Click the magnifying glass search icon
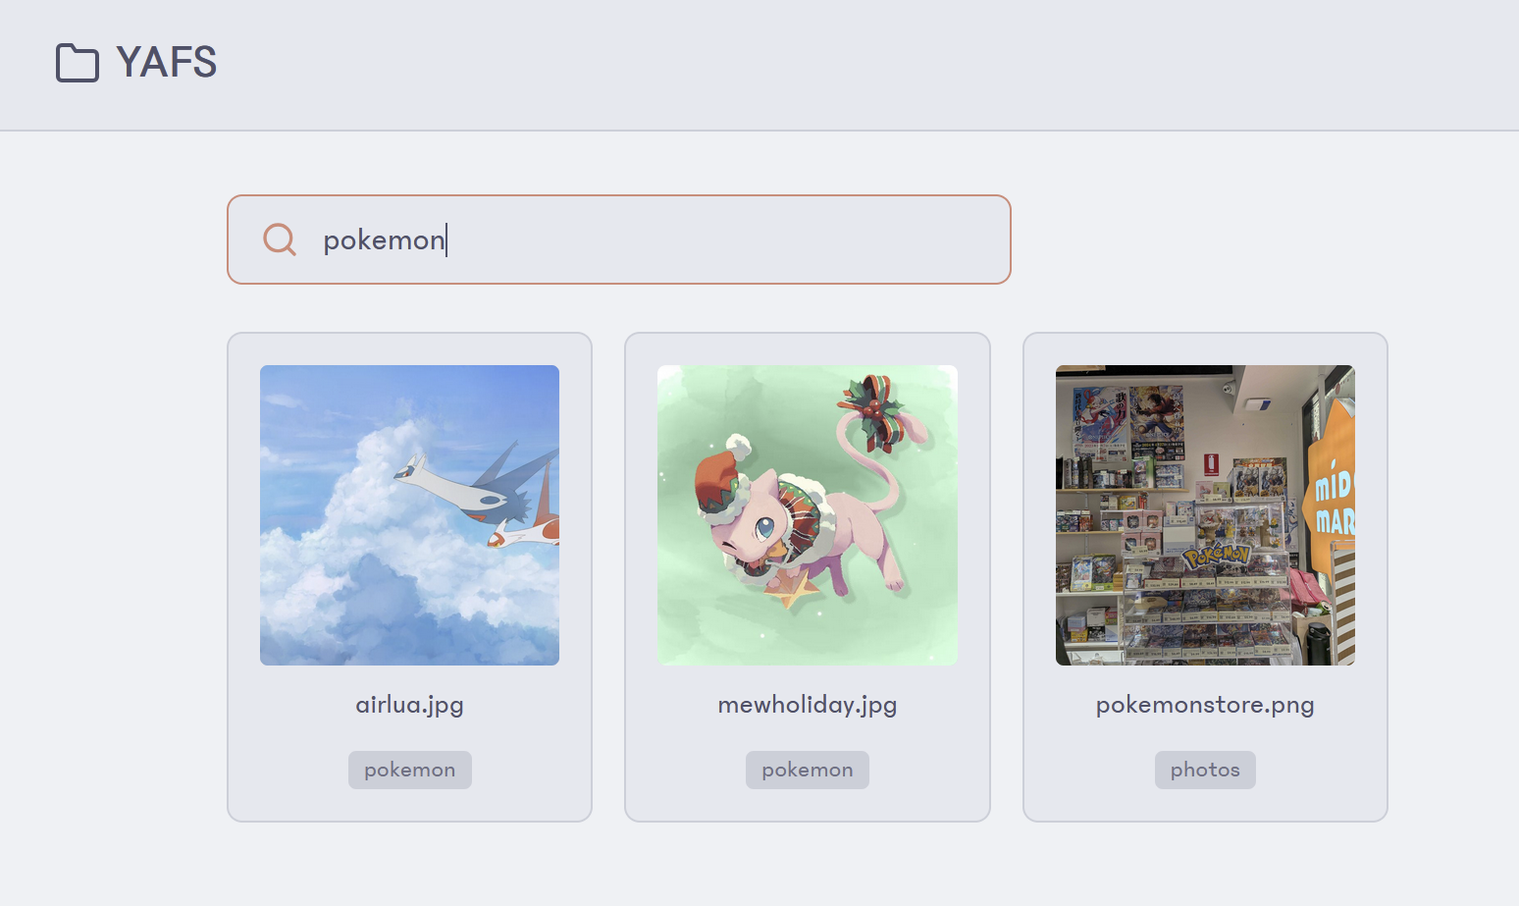The height and width of the screenshot is (906, 1519). click(280, 240)
